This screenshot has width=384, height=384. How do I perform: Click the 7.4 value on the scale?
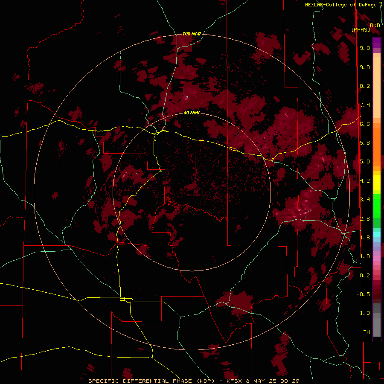365,105
